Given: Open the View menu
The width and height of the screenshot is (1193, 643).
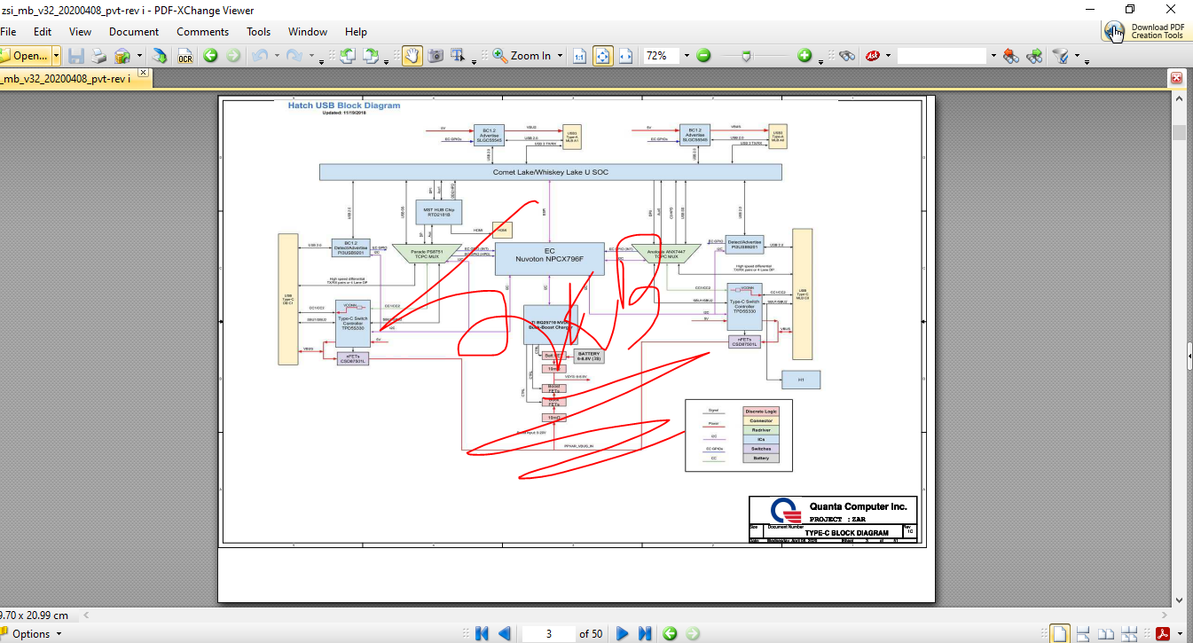Looking at the screenshot, I should click(x=80, y=32).
